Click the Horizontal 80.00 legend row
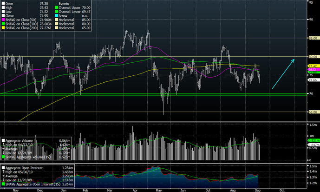320x192 pixels. [72, 24]
